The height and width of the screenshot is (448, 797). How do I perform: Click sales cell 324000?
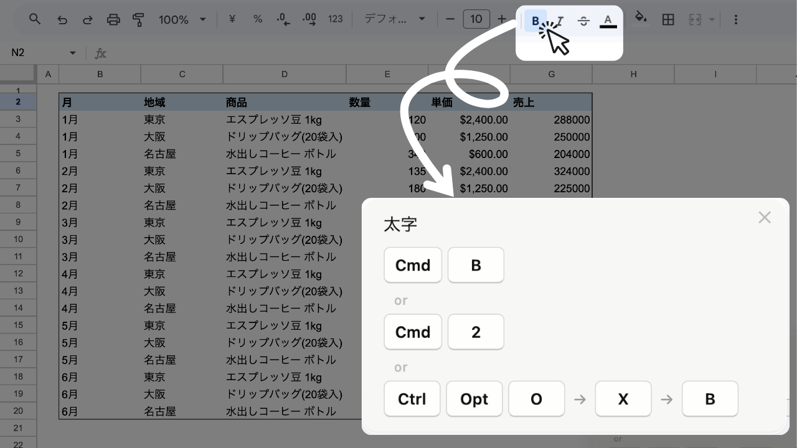tap(551, 171)
